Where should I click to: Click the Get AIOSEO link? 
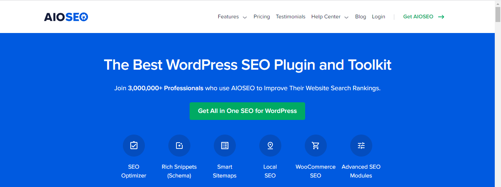coord(418,17)
